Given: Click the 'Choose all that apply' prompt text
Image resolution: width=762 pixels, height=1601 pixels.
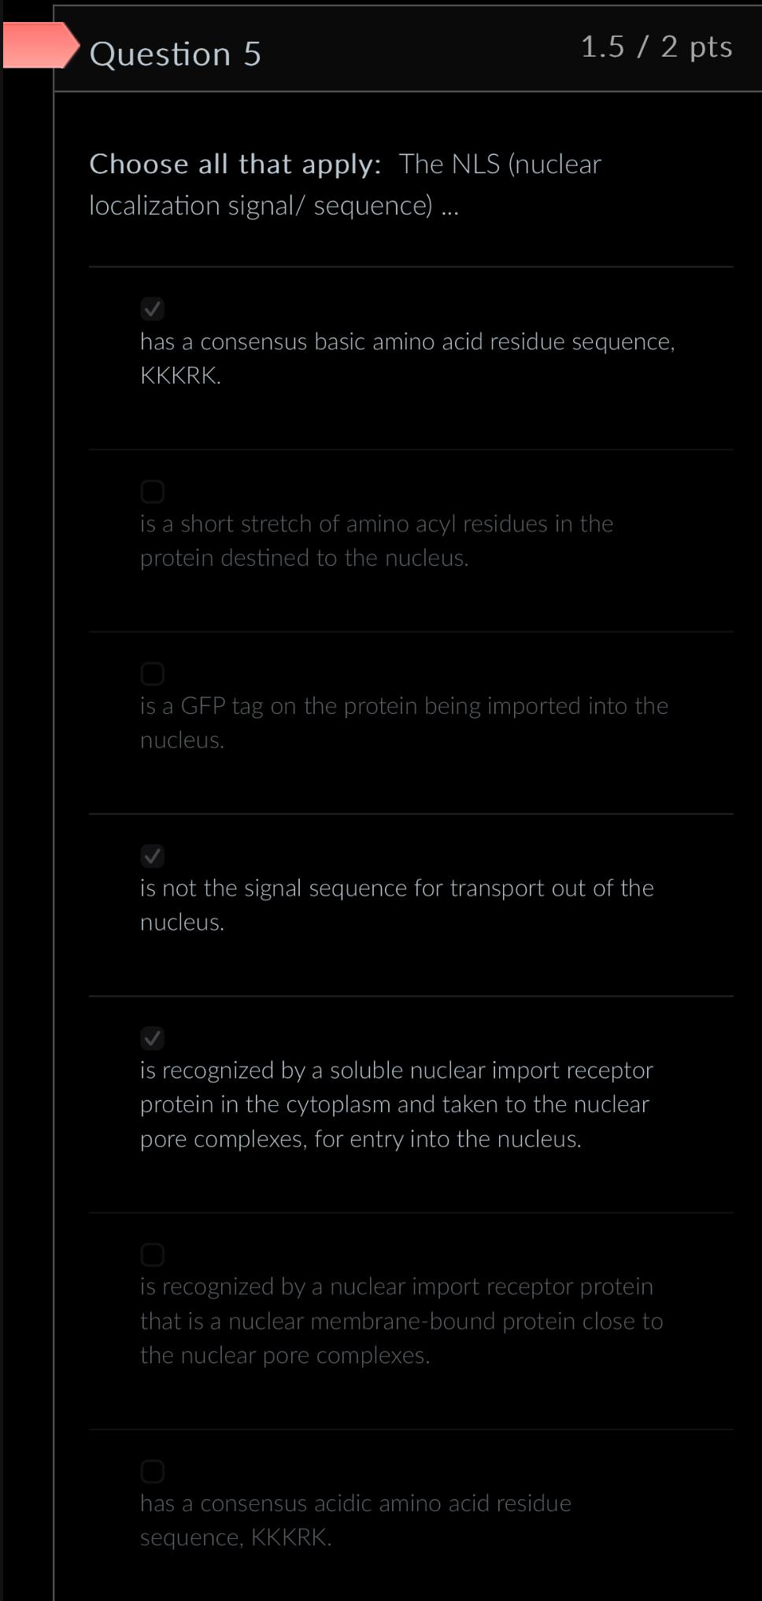Looking at the screenshot, I should (x=236, y=165).
